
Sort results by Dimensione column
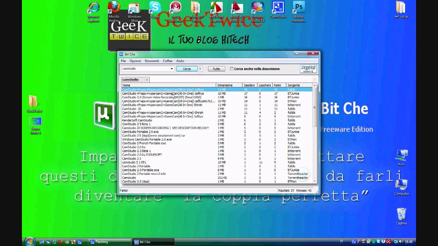point(229,85)
